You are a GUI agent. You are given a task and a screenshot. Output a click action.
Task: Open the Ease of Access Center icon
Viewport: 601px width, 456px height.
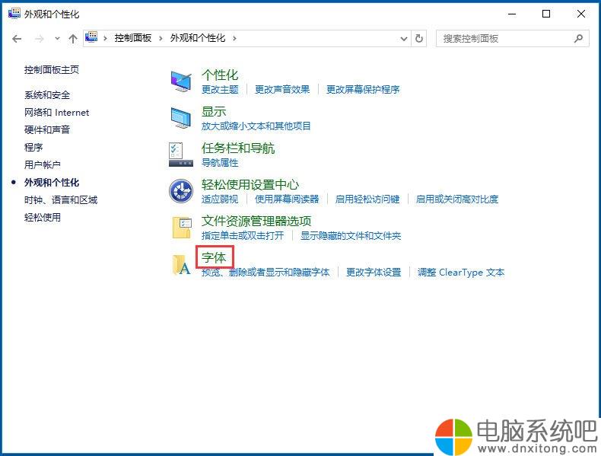(181, 191)
